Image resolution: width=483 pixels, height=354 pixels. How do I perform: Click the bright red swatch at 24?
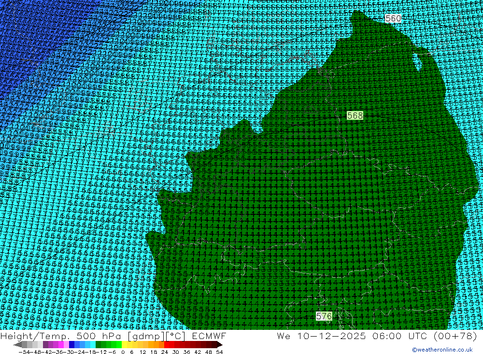click(x=167, y=345)
